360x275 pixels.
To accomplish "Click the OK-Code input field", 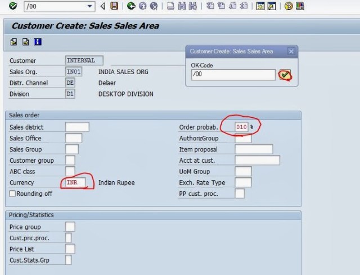I will 233,75.
